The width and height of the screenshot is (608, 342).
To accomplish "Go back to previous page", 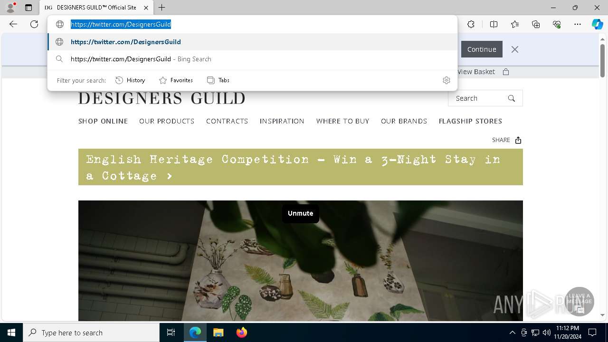I will pos(13,24).
